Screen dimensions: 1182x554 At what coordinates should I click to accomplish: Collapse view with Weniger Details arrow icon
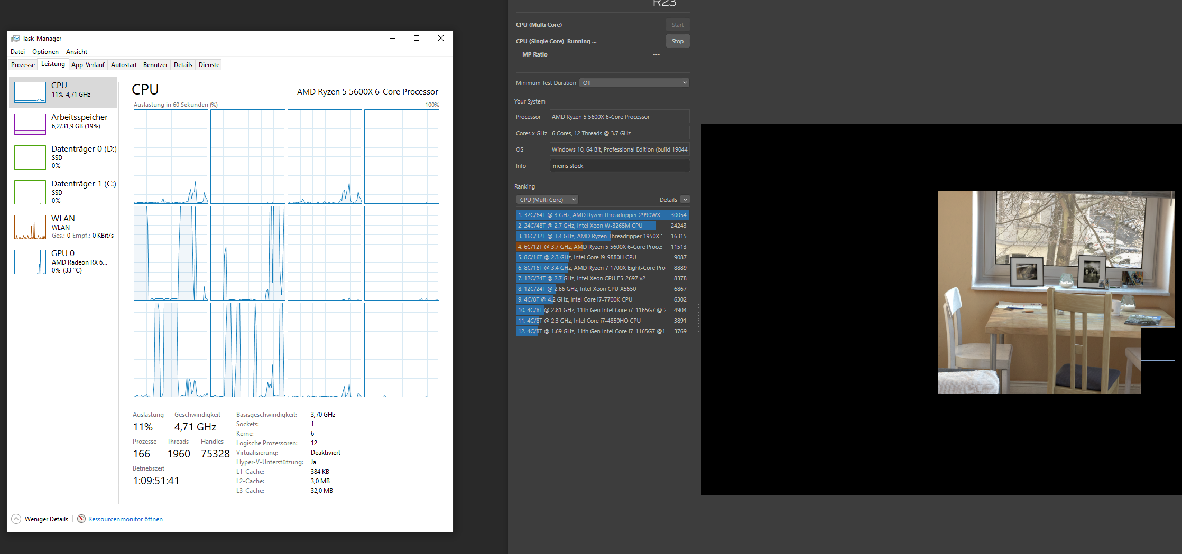coord(16,519)
